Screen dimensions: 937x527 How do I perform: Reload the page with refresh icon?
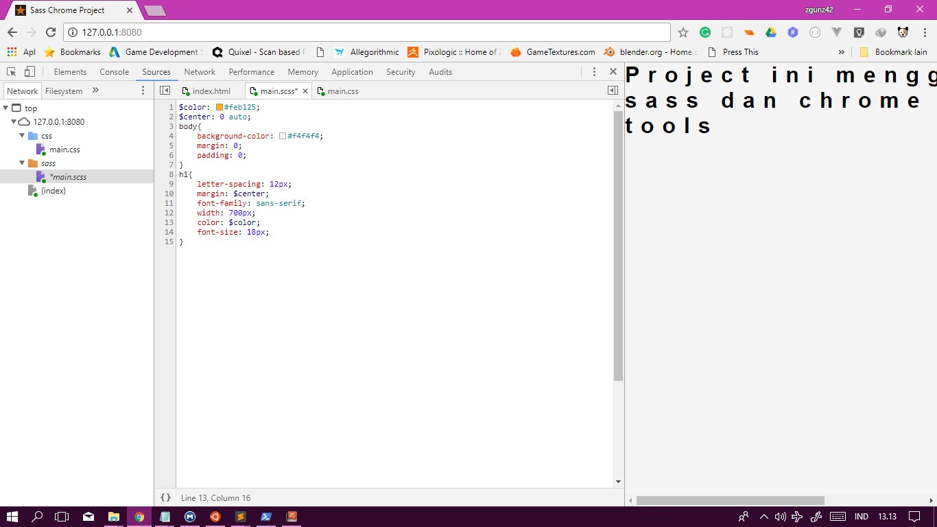point(50,32)
